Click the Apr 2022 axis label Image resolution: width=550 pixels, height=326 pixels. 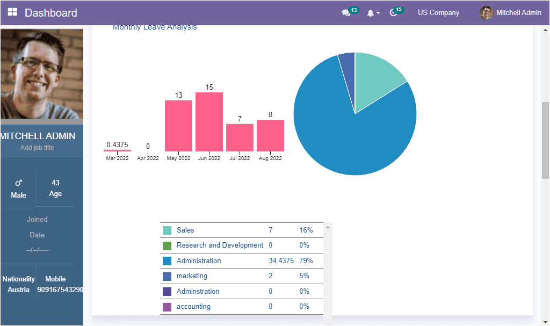tap(148, 158)
